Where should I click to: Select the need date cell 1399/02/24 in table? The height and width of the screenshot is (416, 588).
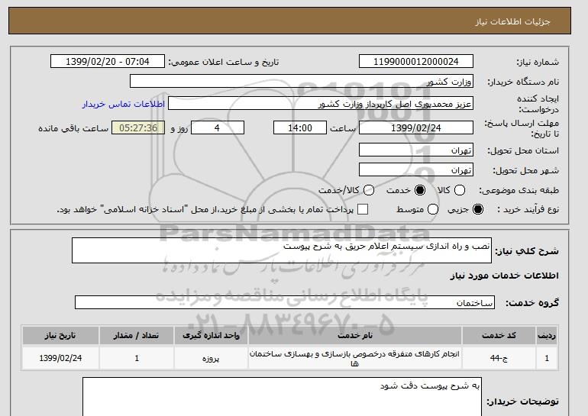coord(60,358)
